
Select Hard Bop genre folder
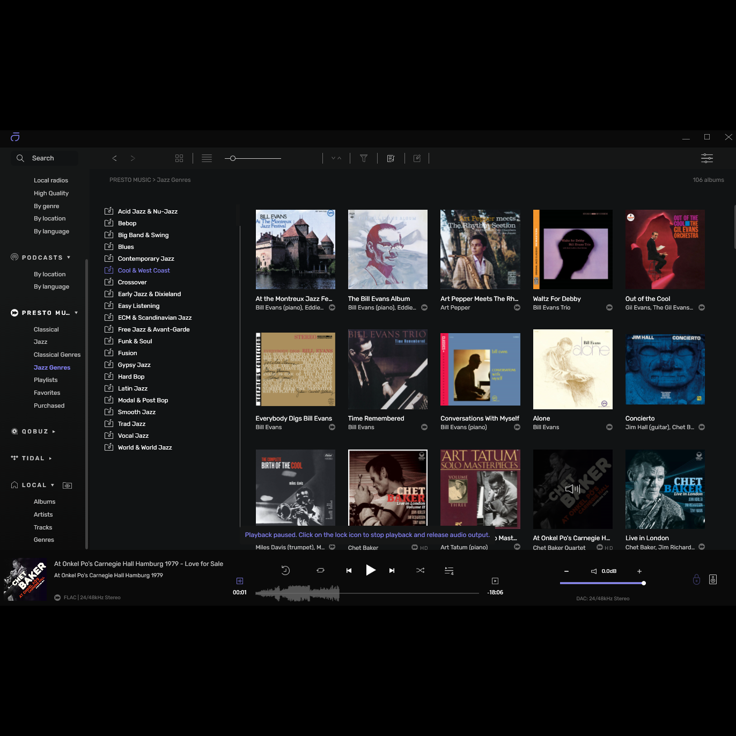[x=131, y=377]
